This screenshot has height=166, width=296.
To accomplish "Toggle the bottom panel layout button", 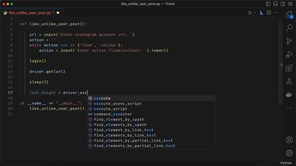I will click(x=275, y=4).
